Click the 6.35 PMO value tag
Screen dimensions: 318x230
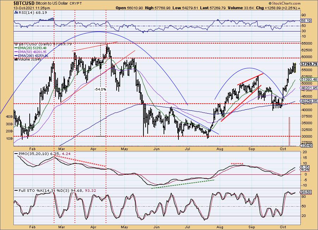pos(305,167)
